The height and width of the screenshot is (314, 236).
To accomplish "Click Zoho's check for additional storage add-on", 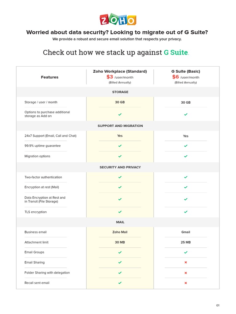I will (120, 114).
